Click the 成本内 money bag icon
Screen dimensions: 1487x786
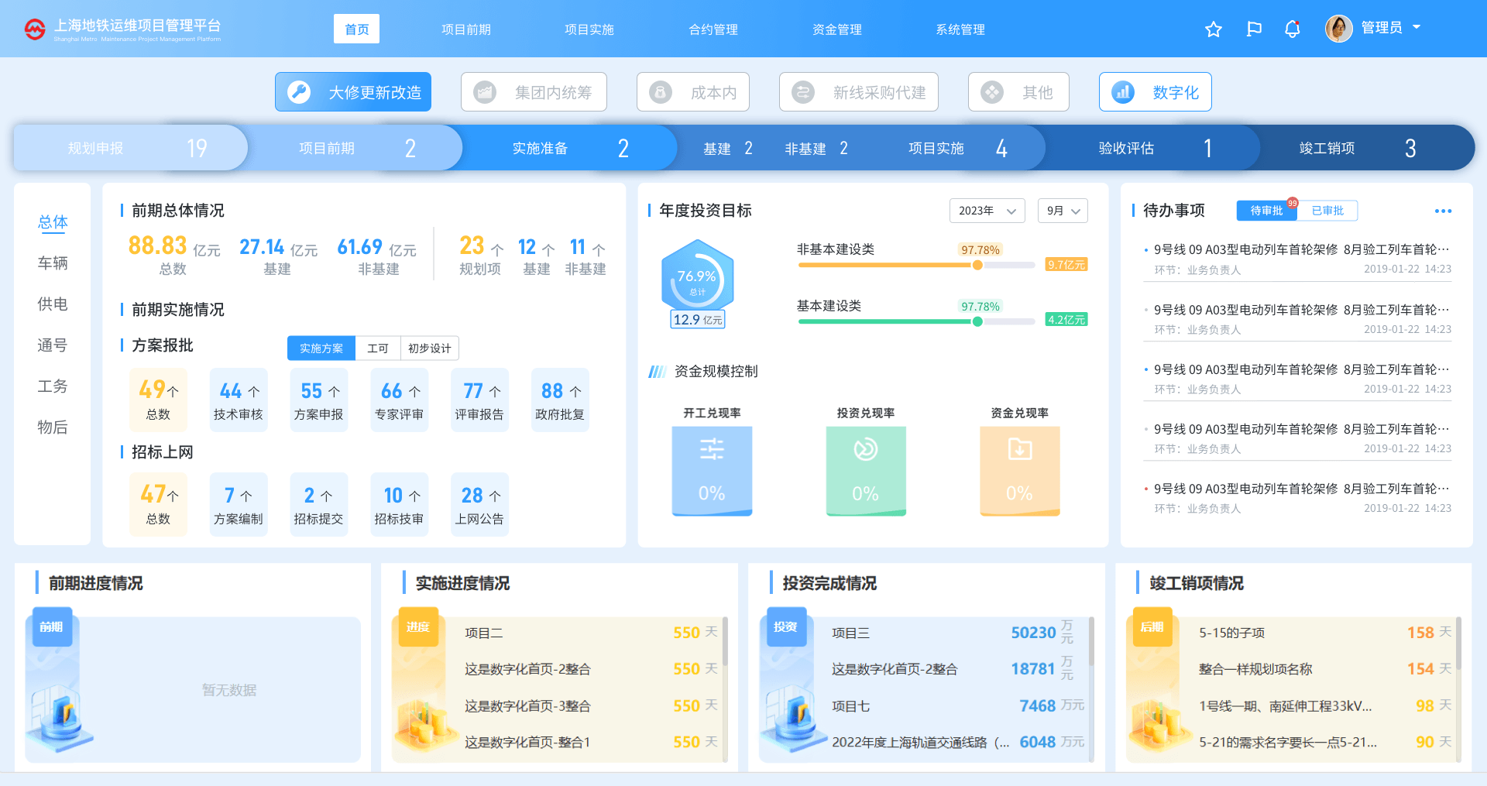pos(661,92)
